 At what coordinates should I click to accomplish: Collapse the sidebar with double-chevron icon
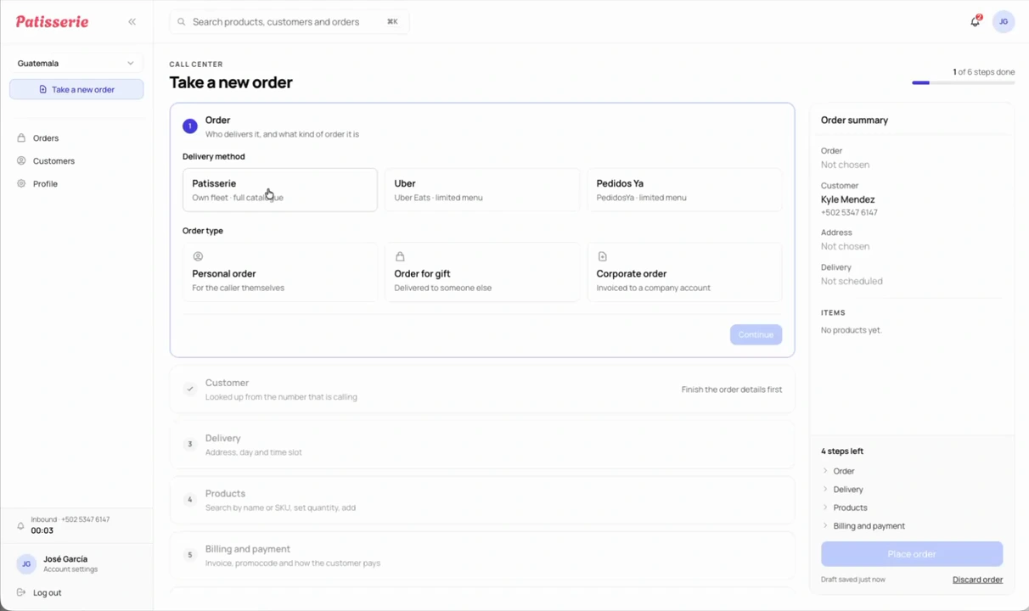(132, 22)
